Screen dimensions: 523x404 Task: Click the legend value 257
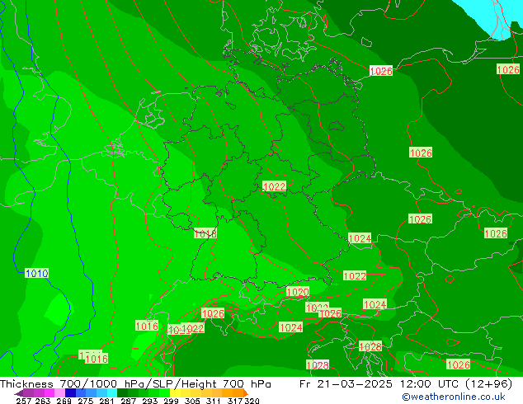tap(24, 401)
